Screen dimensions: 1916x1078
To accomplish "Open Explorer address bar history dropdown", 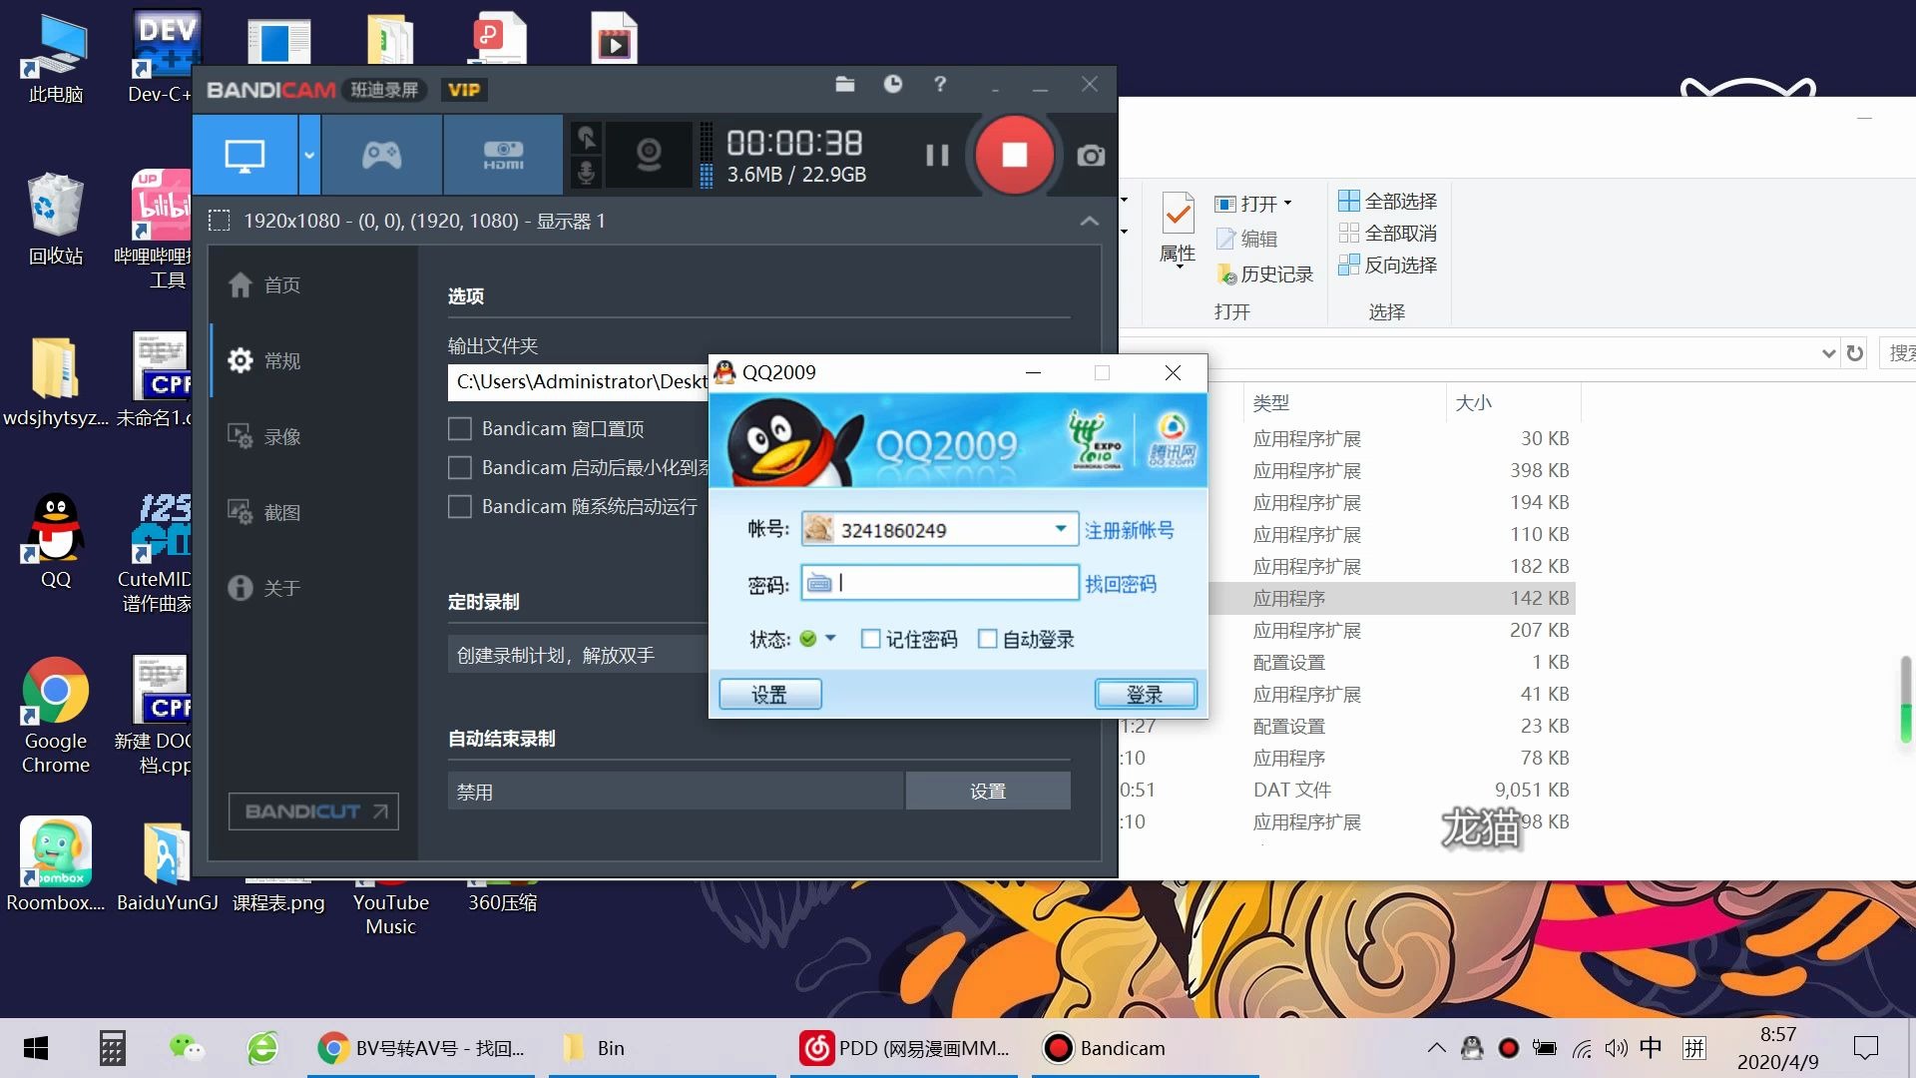I will (x=1828, y=352).
